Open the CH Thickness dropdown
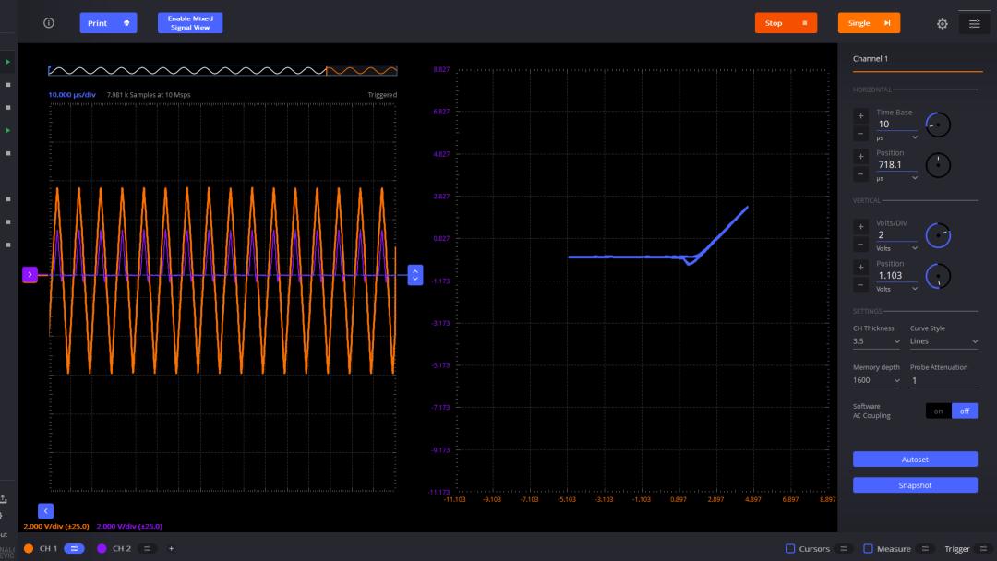Screen dimensions: 997x561 (x=876, y=341)
